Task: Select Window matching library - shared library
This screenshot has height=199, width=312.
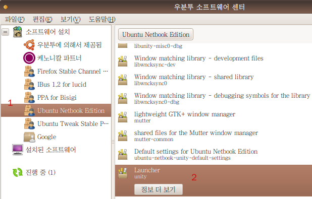Action: [x=194, y=77]
